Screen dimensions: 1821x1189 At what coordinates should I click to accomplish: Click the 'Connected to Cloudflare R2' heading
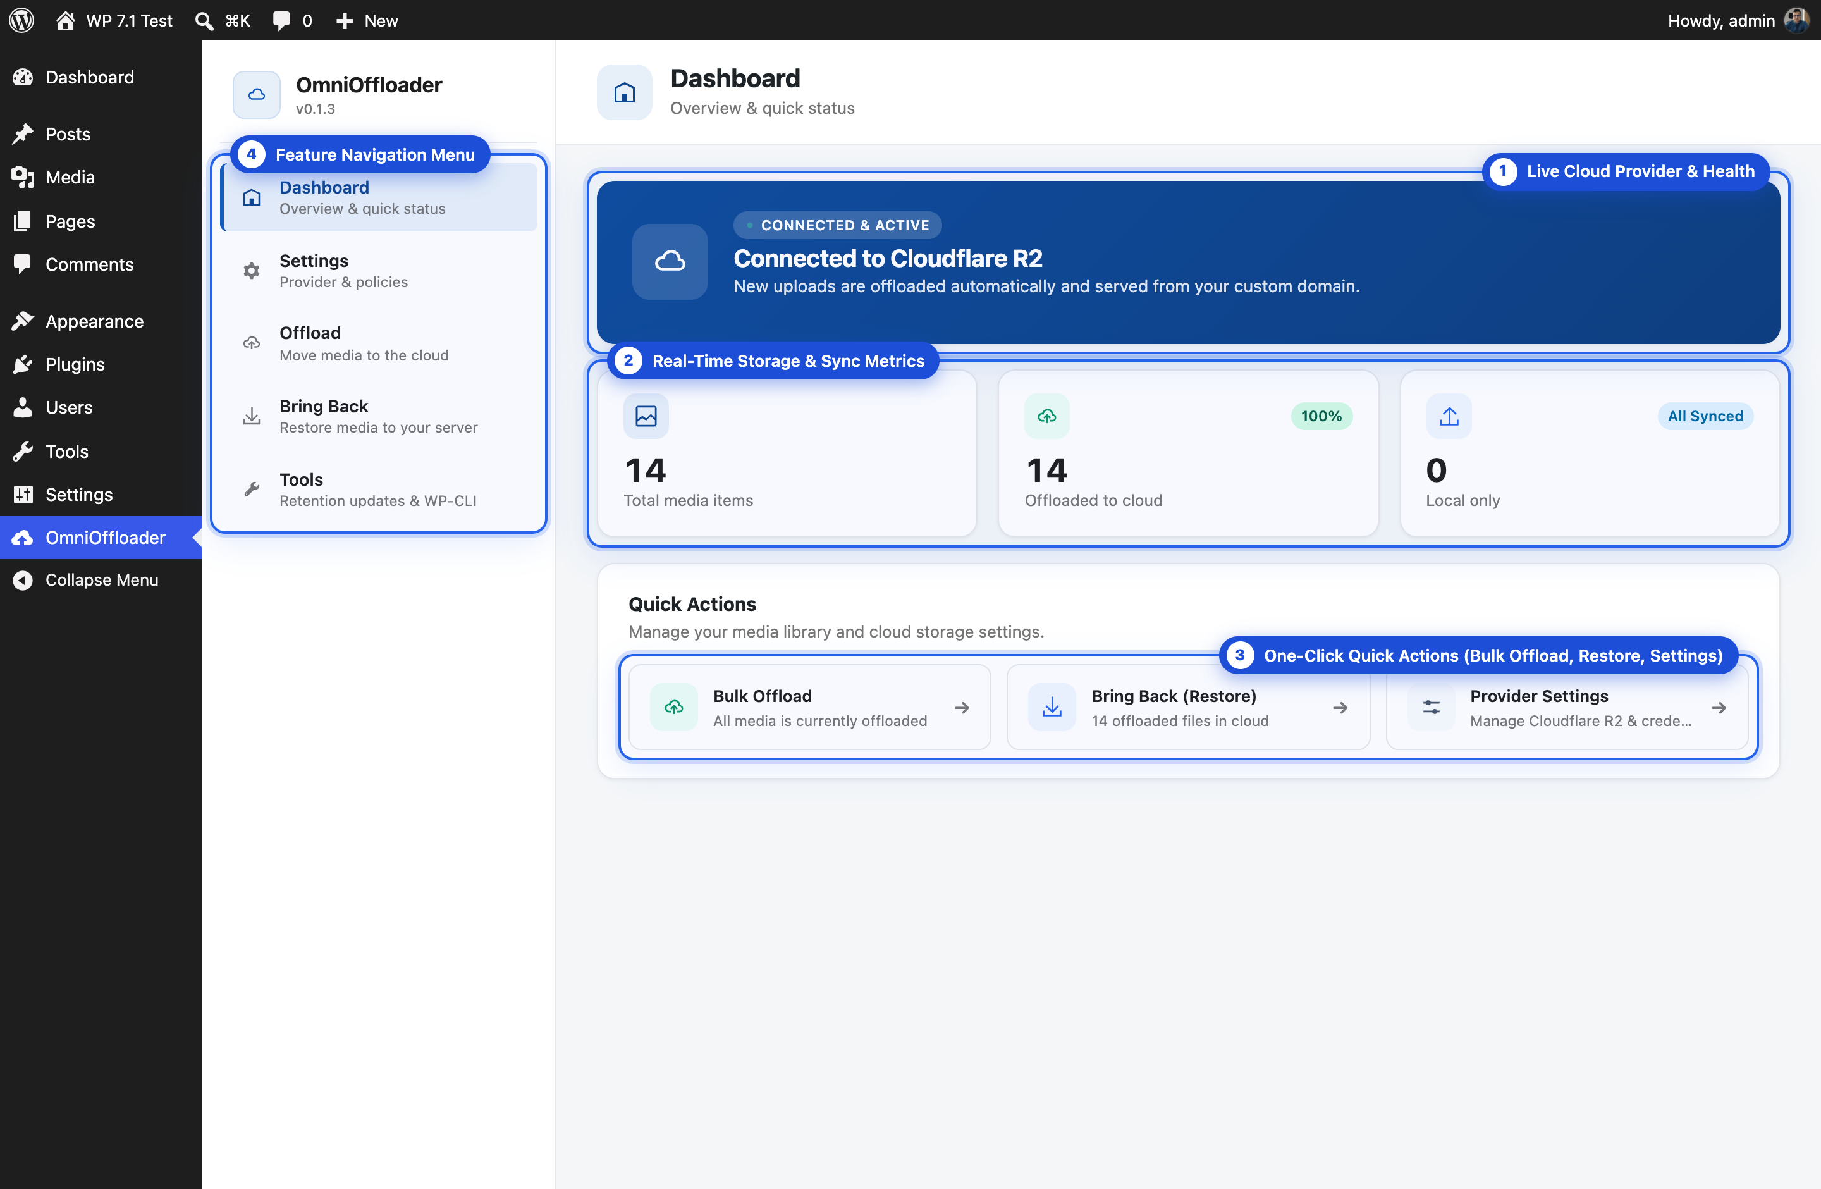click(888, 259)
